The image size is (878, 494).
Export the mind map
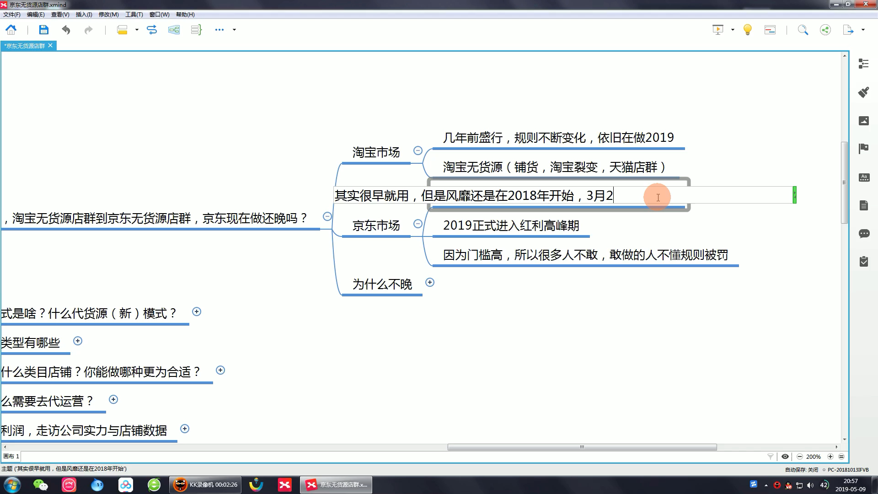[x=848, y=30]
